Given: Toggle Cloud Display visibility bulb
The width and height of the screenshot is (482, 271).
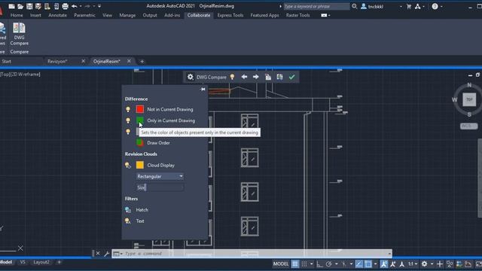Looking at the screenshot, I should tap(128, 166).
